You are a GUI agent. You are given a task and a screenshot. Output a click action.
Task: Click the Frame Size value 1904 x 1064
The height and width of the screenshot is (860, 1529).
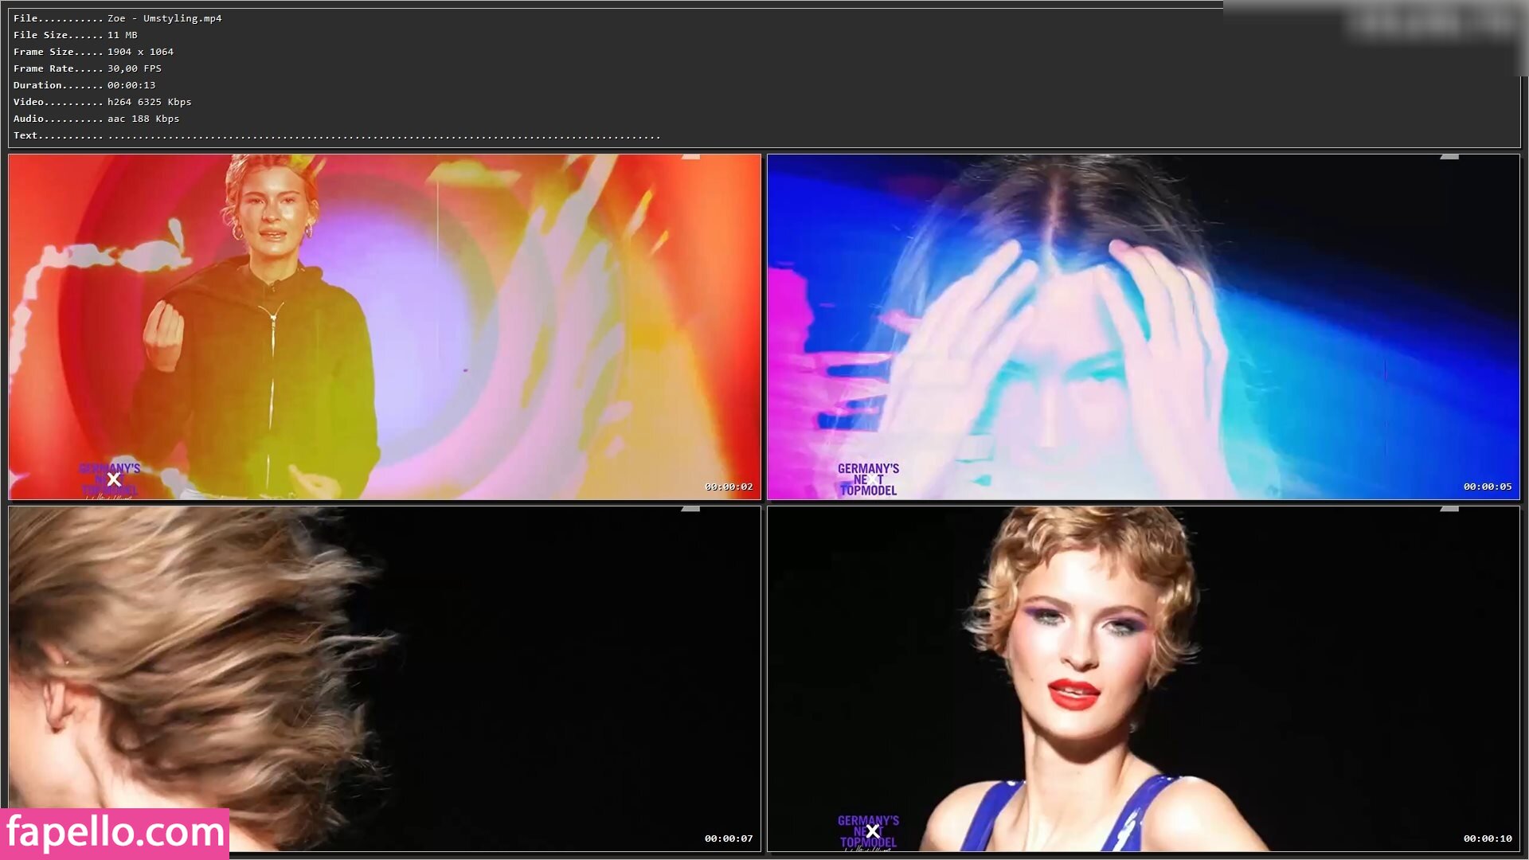coord(140,52)
